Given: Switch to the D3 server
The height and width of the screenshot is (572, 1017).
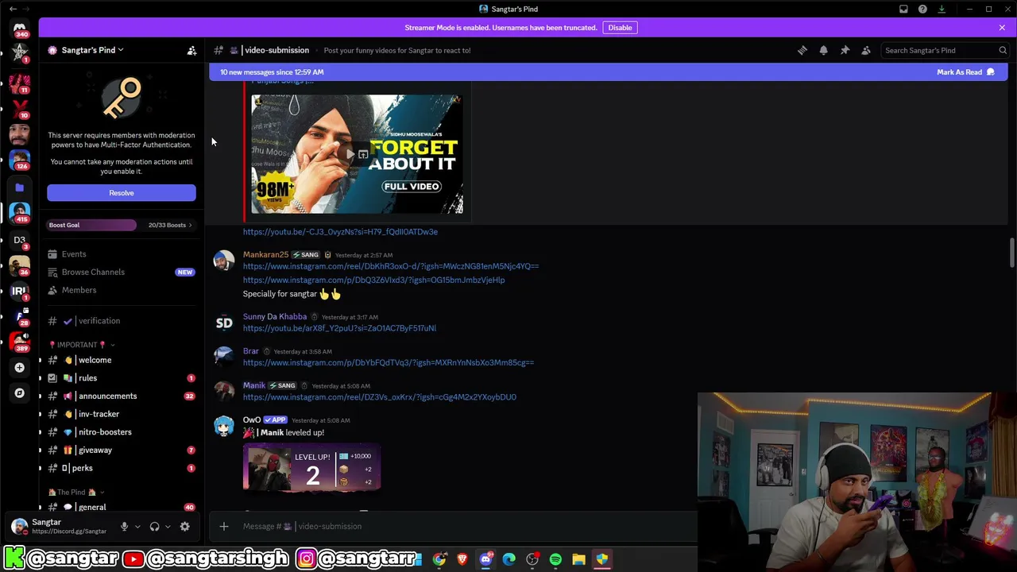Looking at the screenshot, I should [x=19, y=239].
